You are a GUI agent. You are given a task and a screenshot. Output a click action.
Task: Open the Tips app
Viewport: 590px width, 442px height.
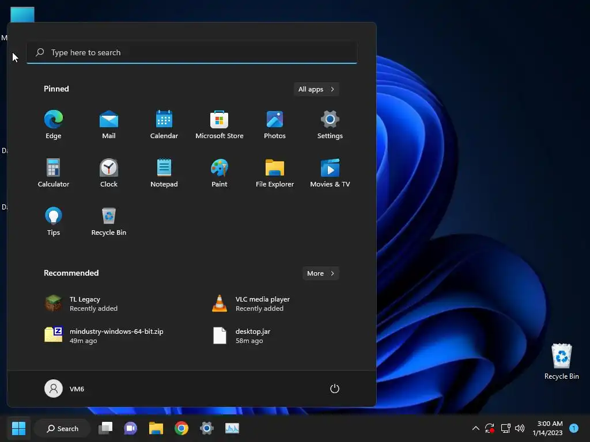tap(54, 222)
